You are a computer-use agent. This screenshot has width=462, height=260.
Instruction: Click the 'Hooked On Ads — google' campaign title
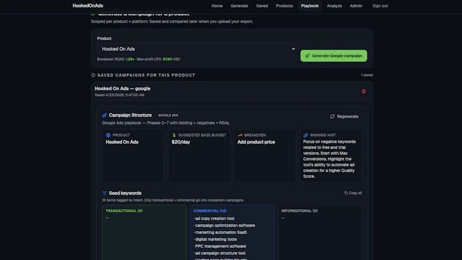(x=122, y=88)
